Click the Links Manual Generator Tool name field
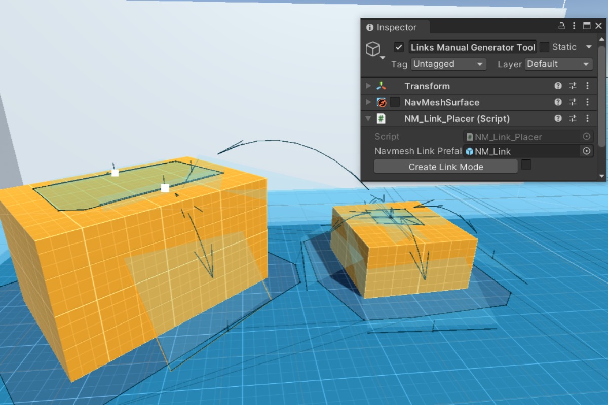 click(472, 47)
